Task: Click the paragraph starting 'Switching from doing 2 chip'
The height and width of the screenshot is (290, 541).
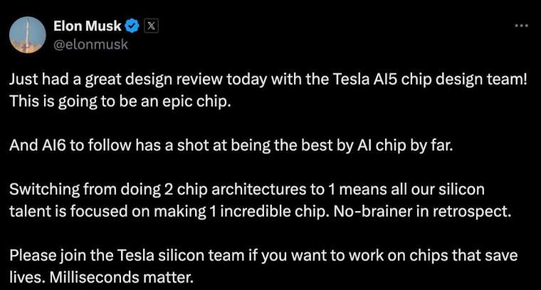Action: point(260,200)
